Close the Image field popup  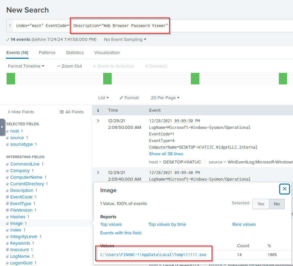click(284, 189)
